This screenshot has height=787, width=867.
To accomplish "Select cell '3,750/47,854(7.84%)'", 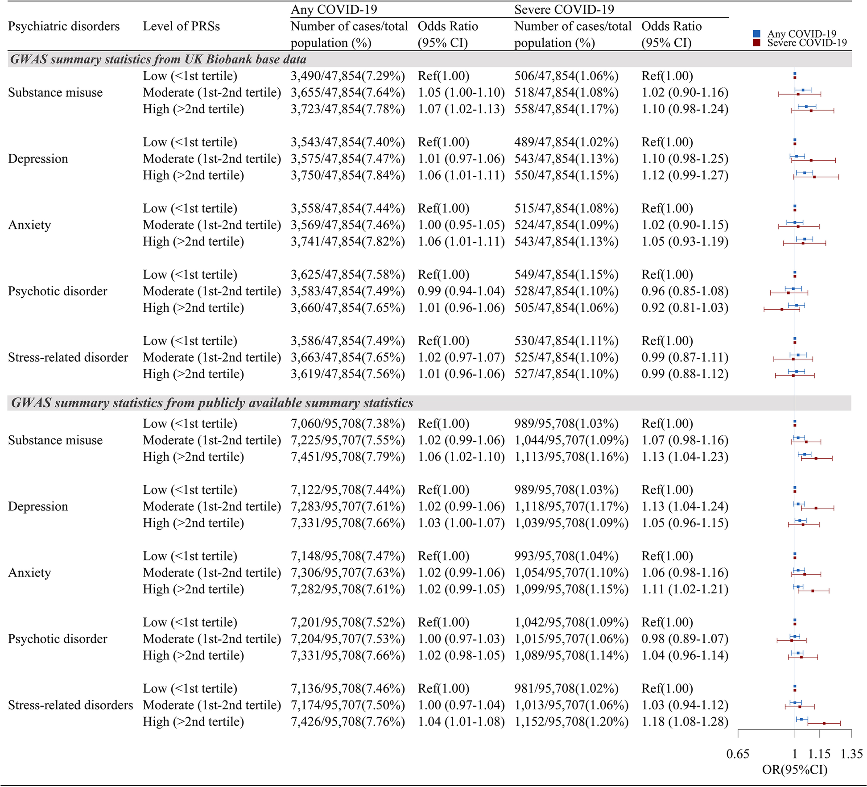I will coord(348,175).
